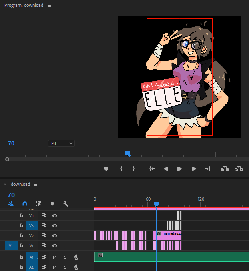This screenshot has width=249, height=271.
Task: Toggle Sync Lock on A1
Action: pyautogui.click(x=44, y=257)
